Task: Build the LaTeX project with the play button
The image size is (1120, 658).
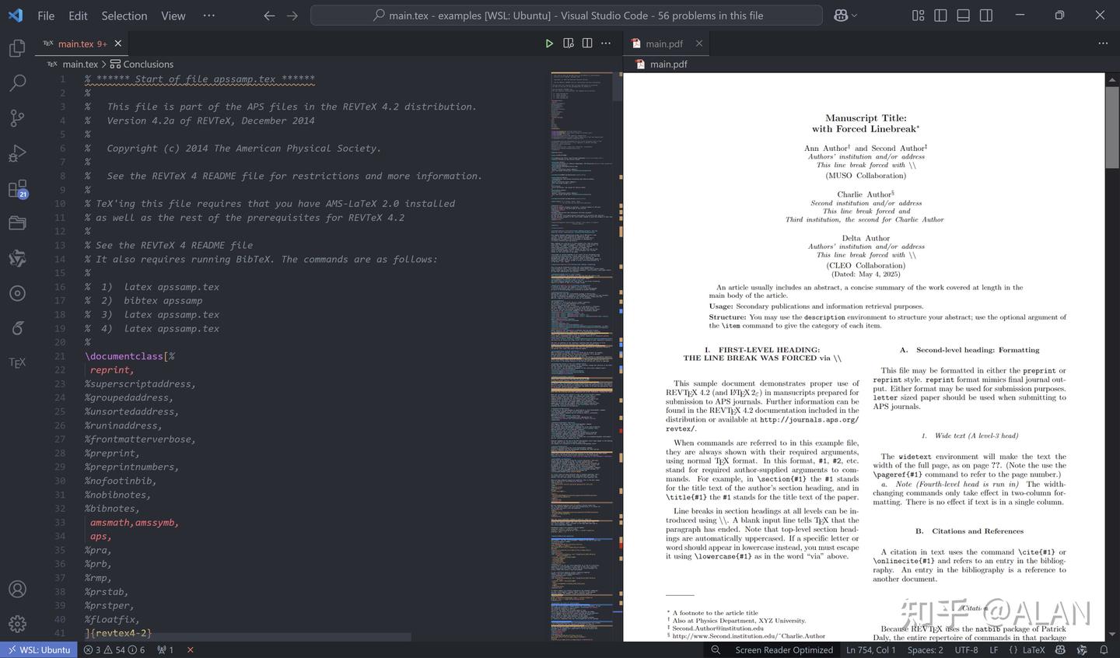Action: [549, 43]
